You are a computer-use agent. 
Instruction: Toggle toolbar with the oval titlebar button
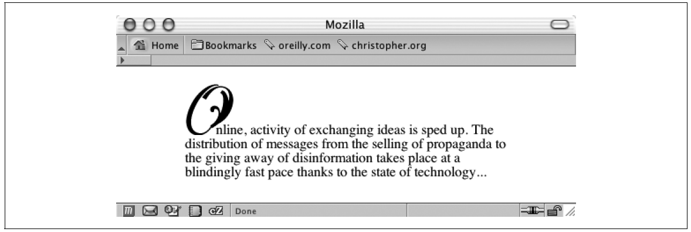click(x=560, y=25)
